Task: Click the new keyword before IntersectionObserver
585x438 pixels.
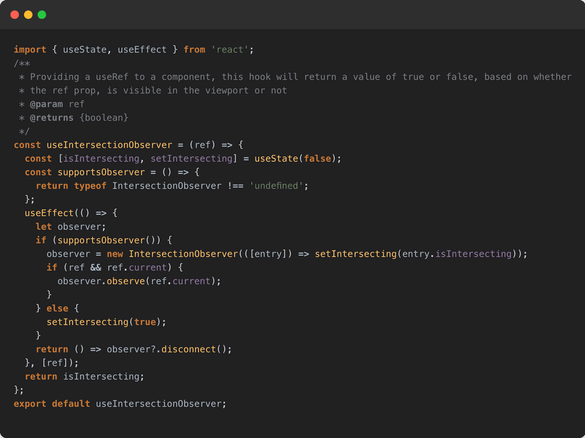Action: [x=115, y=254]
